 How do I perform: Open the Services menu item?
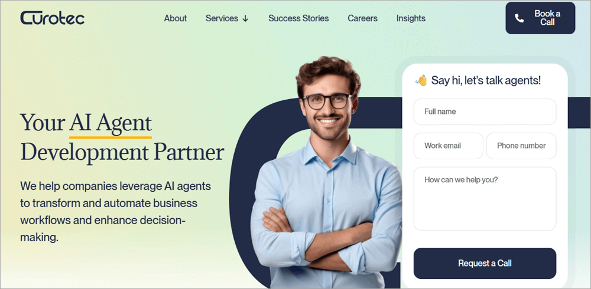(222, 18)
